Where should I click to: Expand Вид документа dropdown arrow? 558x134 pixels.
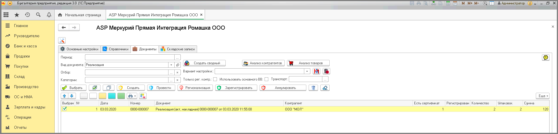[171, 65]
